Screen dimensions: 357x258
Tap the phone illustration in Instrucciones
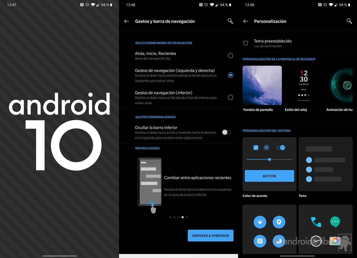(x=150, y=182)
